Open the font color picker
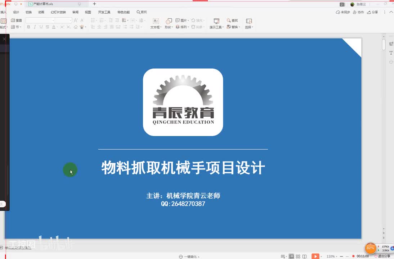This screenshot has width=394, height=259. 54,27
